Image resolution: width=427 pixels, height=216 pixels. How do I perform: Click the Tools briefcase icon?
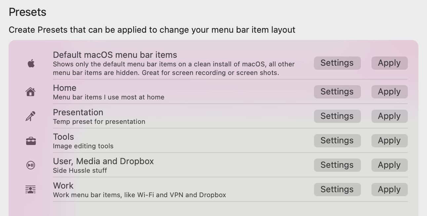click(x=31, y=141)
